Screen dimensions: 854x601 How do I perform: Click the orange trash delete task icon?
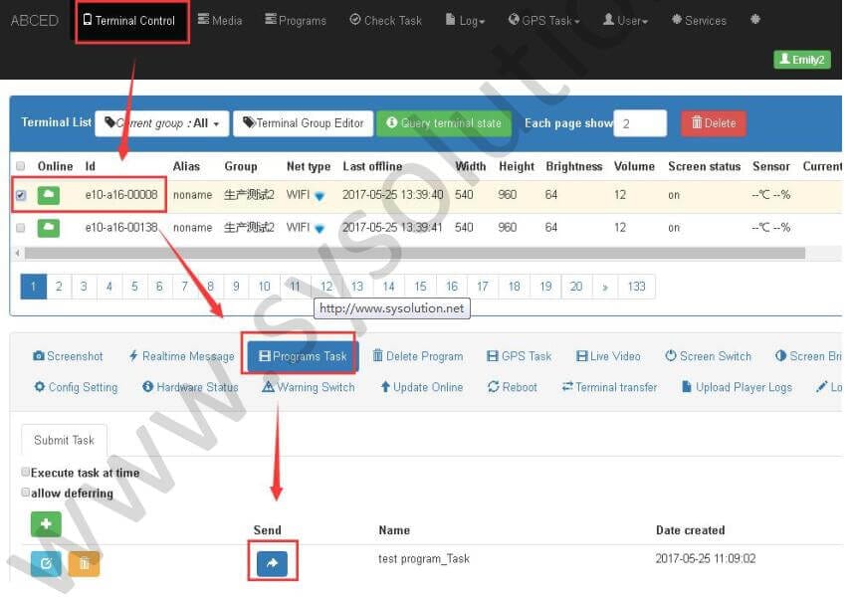pyautogui.click(x=85, y=564)
